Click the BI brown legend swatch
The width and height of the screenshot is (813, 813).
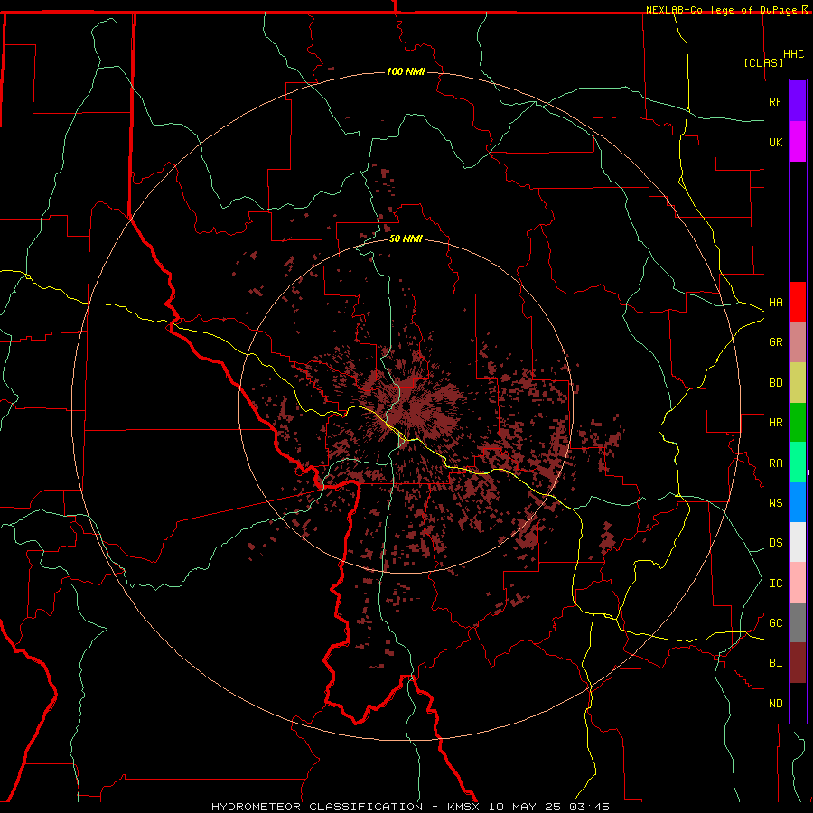pyautogui.click(x=798, y=663)
